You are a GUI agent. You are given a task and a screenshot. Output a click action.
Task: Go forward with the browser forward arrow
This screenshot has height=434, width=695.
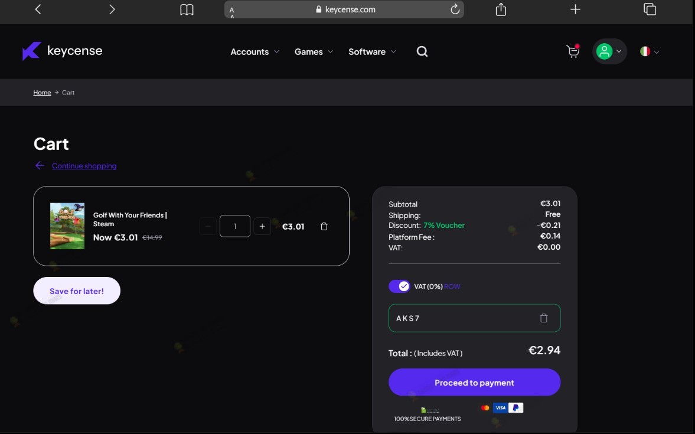point(112,9)
